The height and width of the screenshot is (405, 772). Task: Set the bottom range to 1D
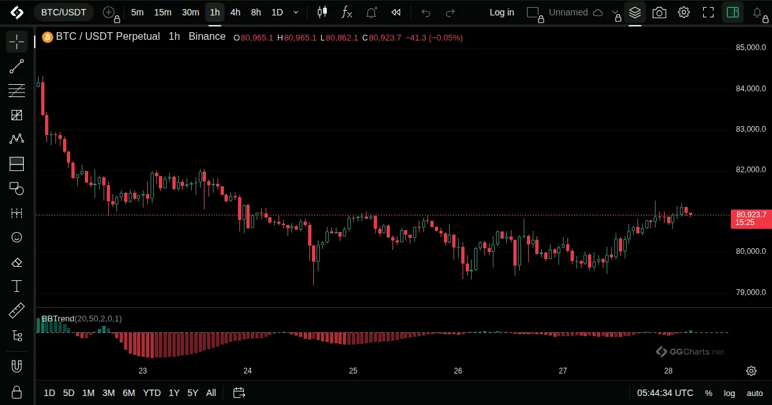(49, 393)
